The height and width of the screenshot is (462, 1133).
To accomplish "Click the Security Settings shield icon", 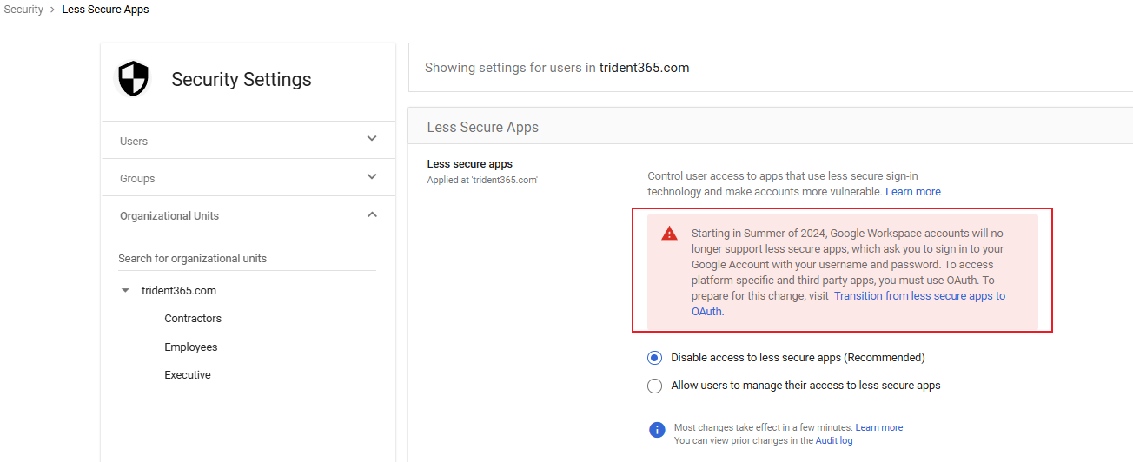I will 133,79.
